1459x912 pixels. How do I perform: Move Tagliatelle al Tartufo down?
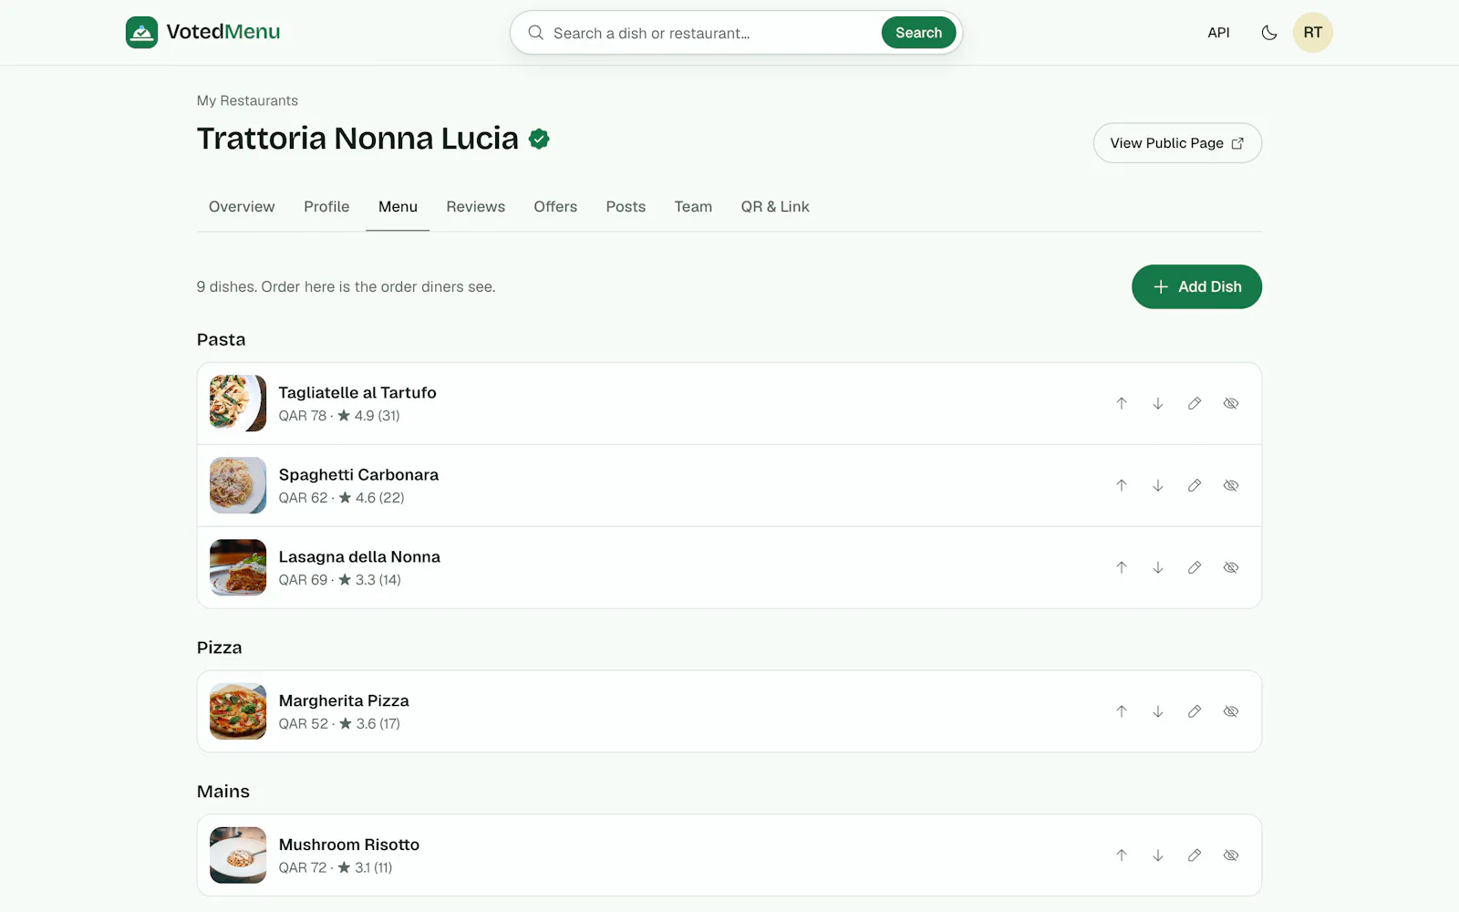(x=1158, y=403)
